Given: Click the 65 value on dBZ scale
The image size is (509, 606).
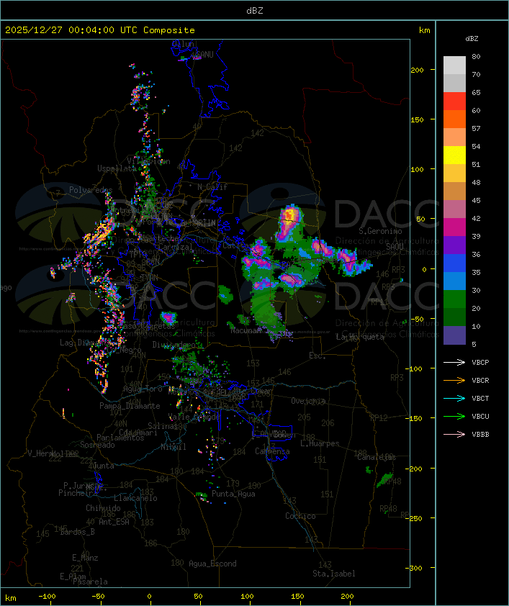Looking at the screenshot, I should coord(476,92).
